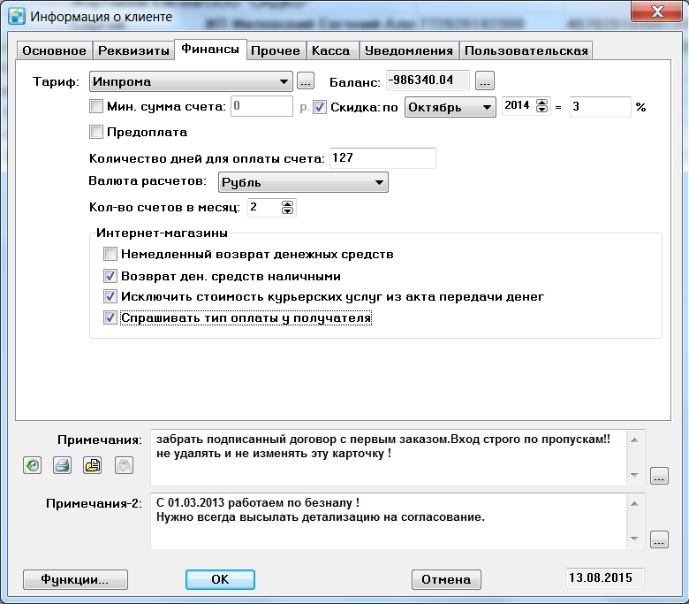This screenshot has width=689, height=604.
Task: Click Количество дней для оплаты field 127
Action: [382, 158]
